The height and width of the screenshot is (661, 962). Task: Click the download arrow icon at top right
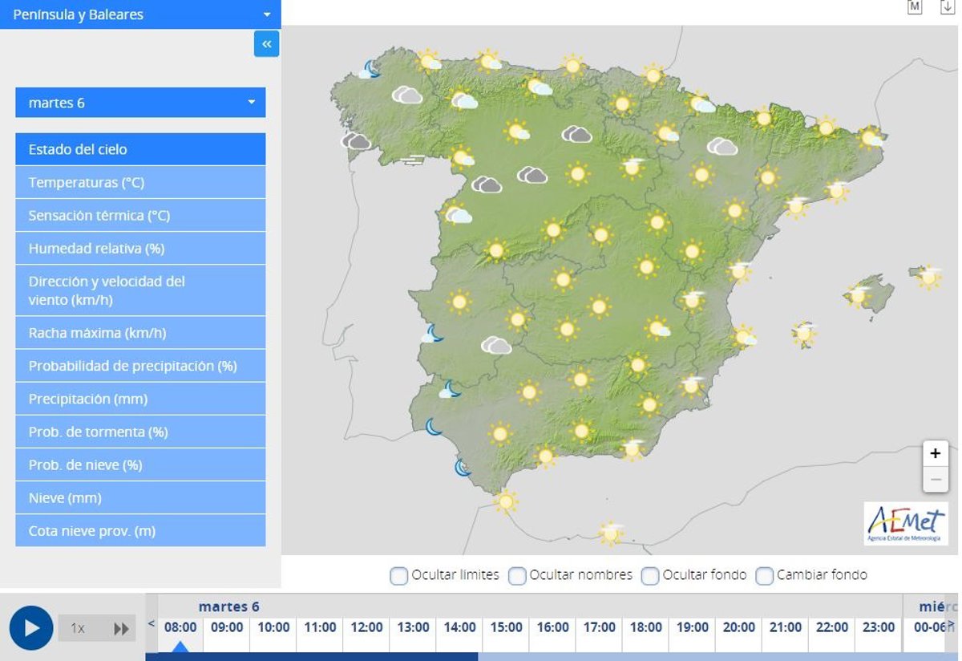click(x=947, y=7)
